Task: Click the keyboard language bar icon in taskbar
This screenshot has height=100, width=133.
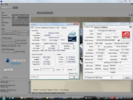Action: [99, 98]
